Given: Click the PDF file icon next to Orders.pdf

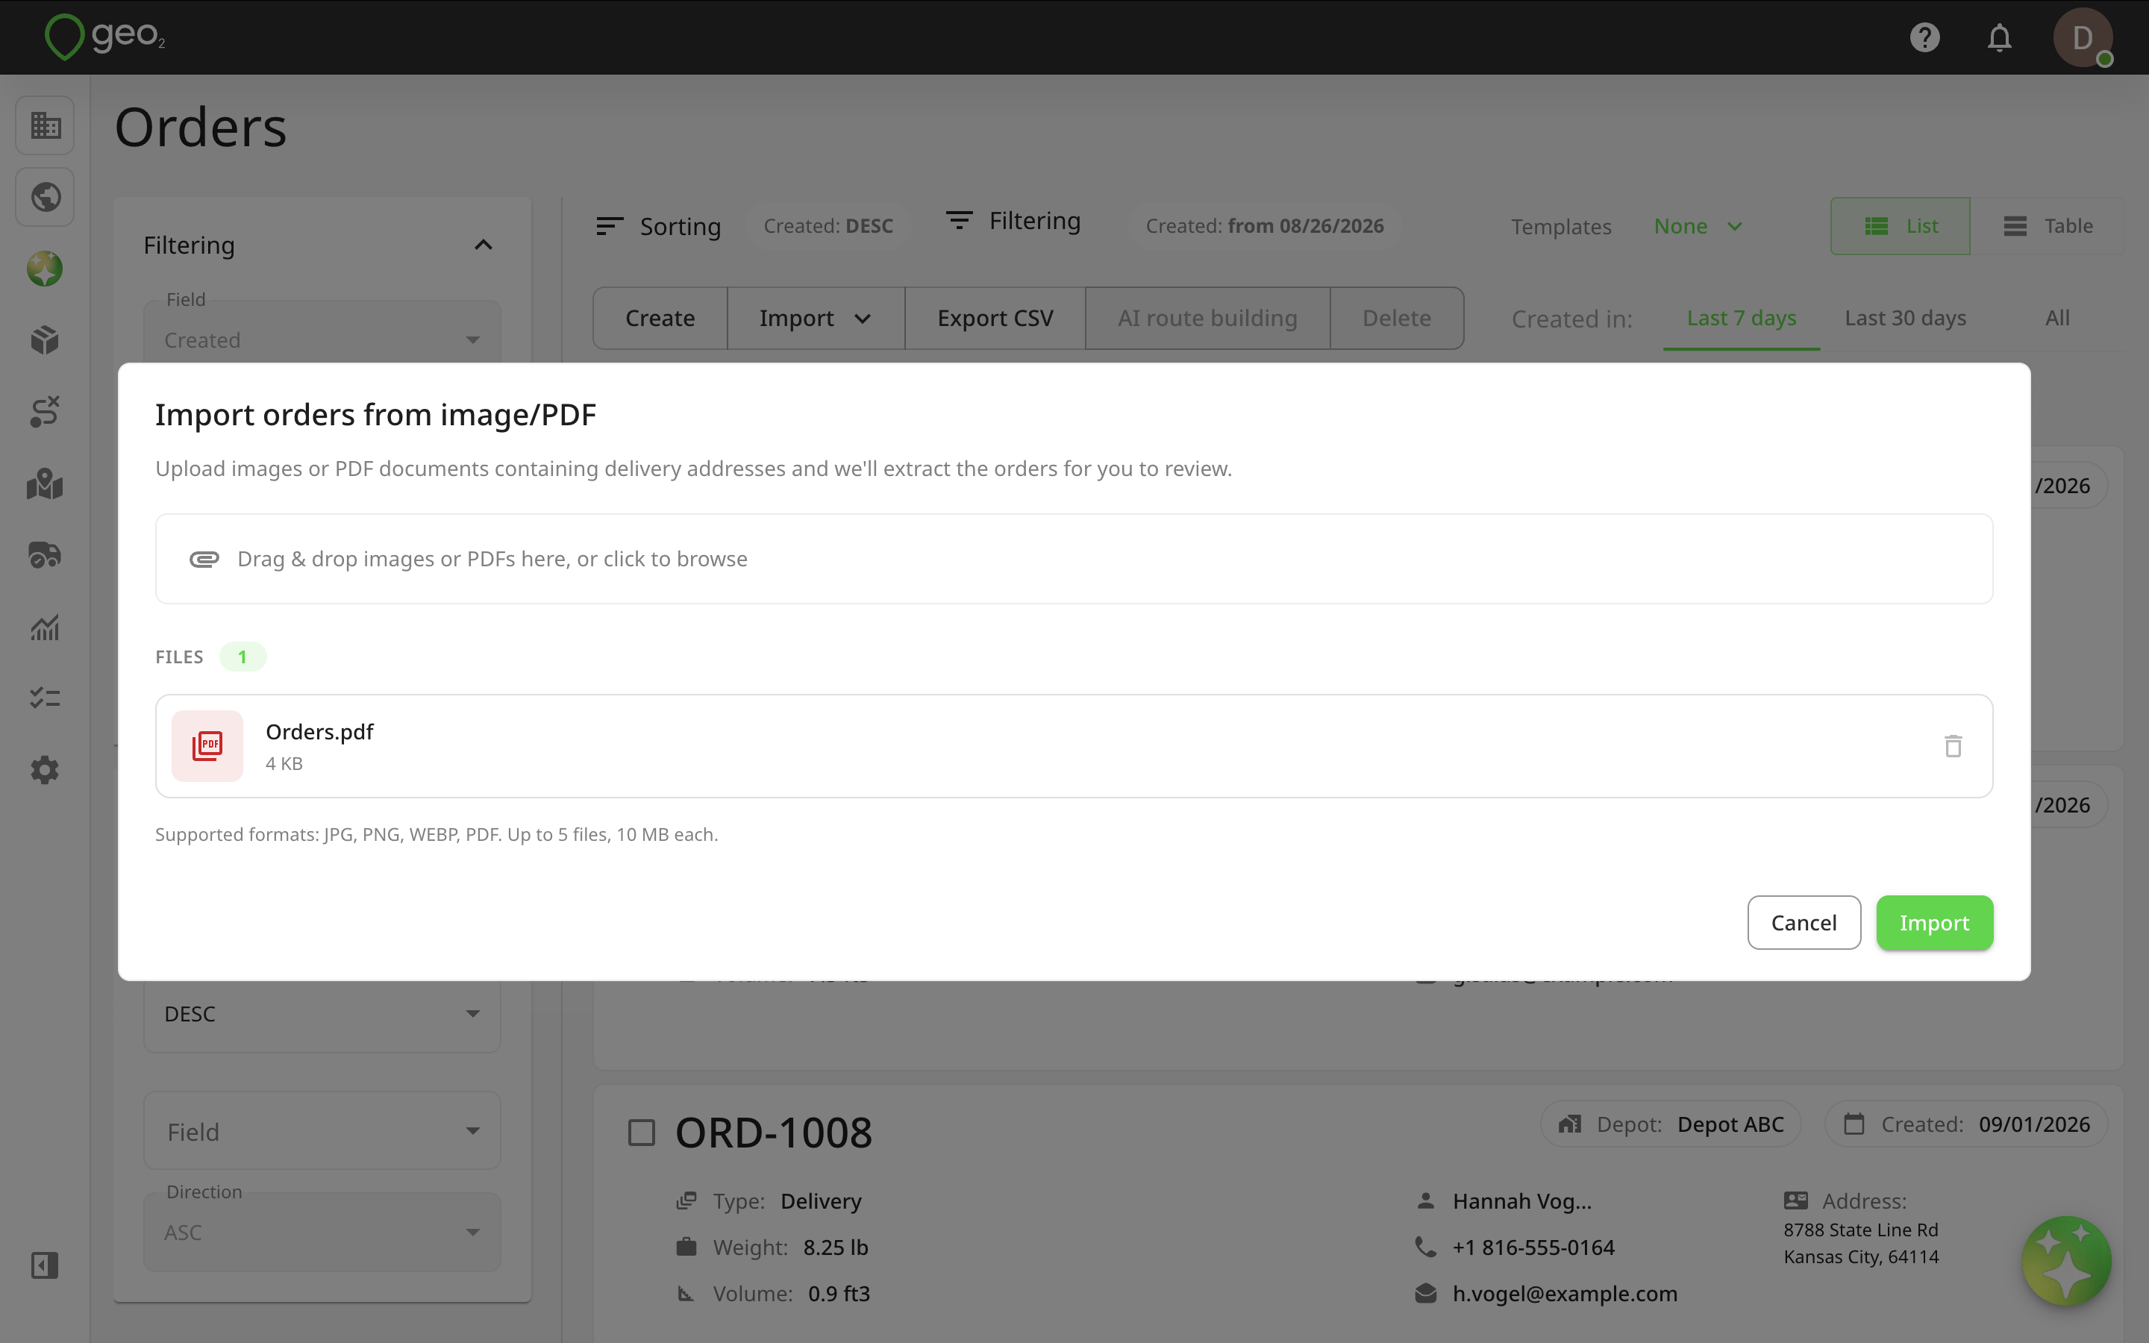Looking at the screenshot, I should [207, 746].
